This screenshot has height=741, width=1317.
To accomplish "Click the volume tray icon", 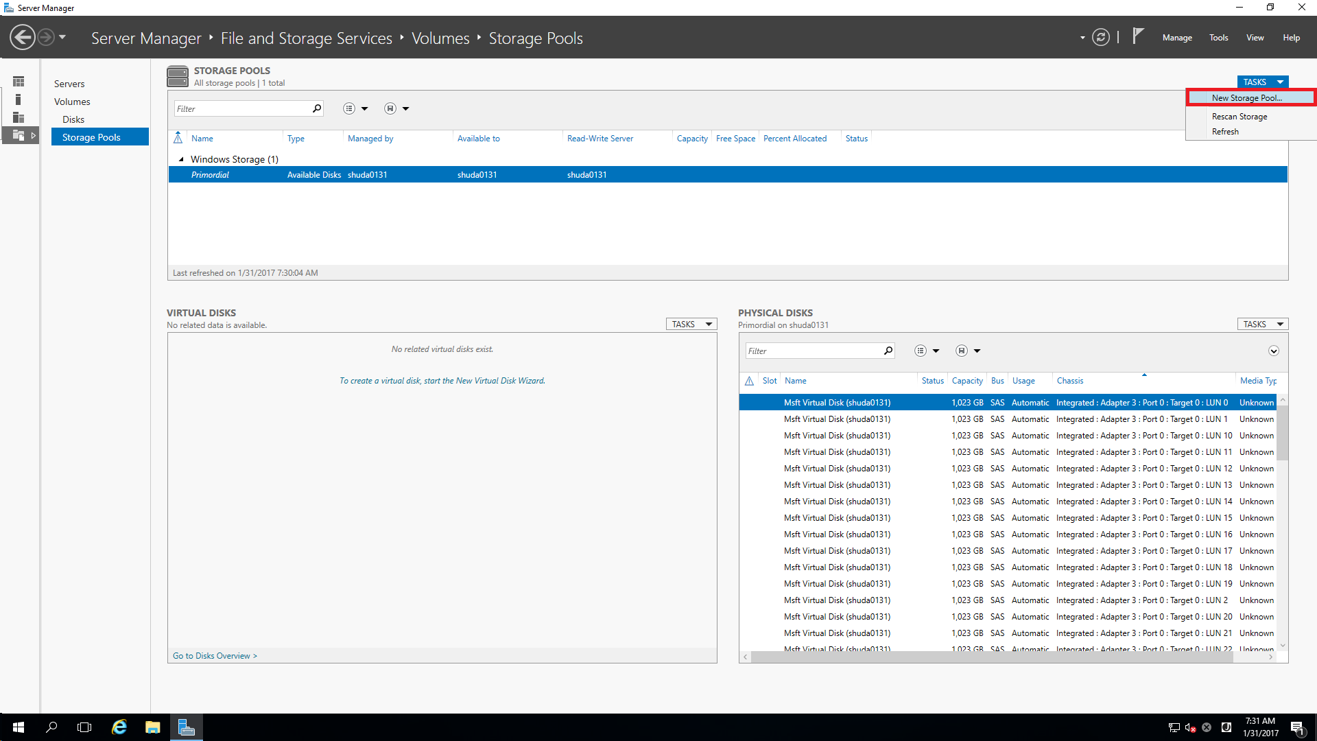I will point(1190,727).
